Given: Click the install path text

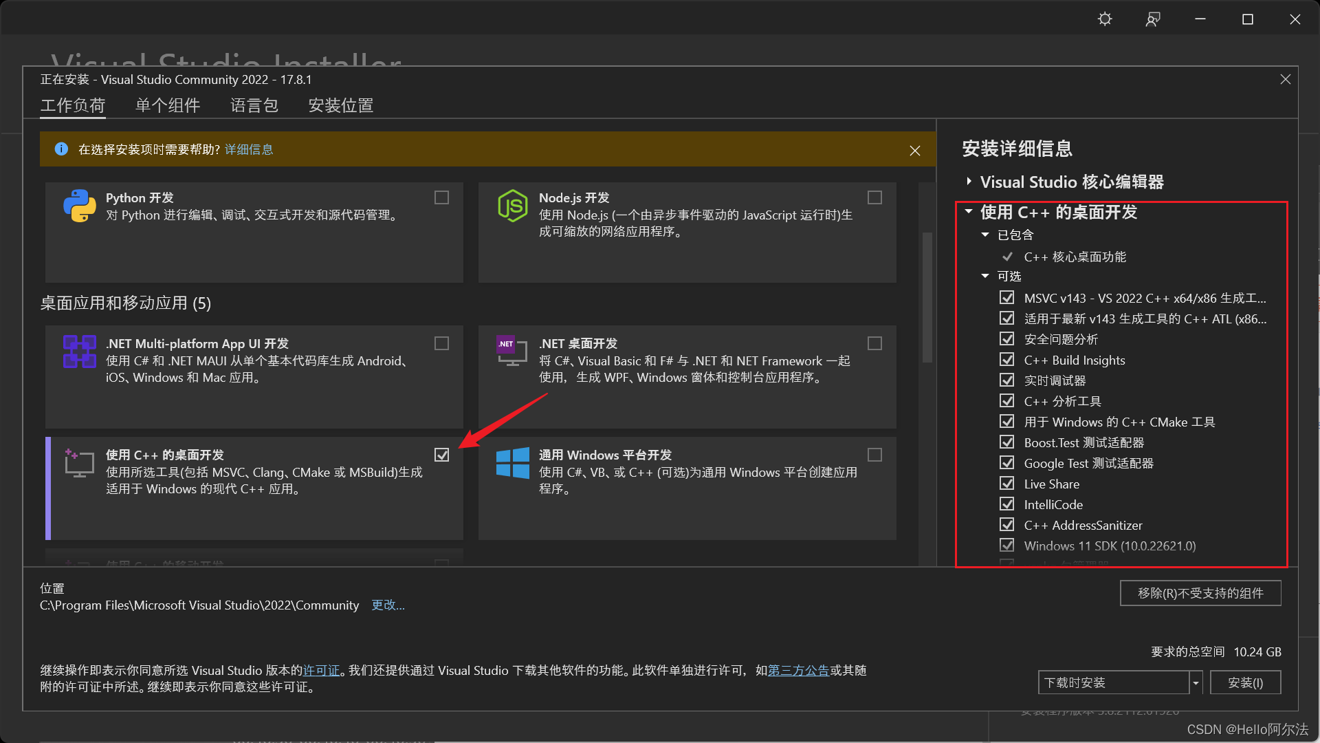Looking at the screenshot, I should point(199,605).
